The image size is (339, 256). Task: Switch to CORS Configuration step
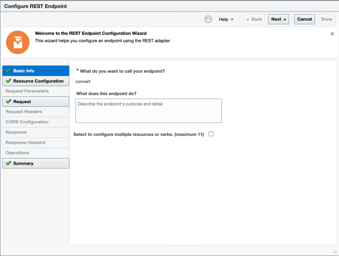pos(28,122)
